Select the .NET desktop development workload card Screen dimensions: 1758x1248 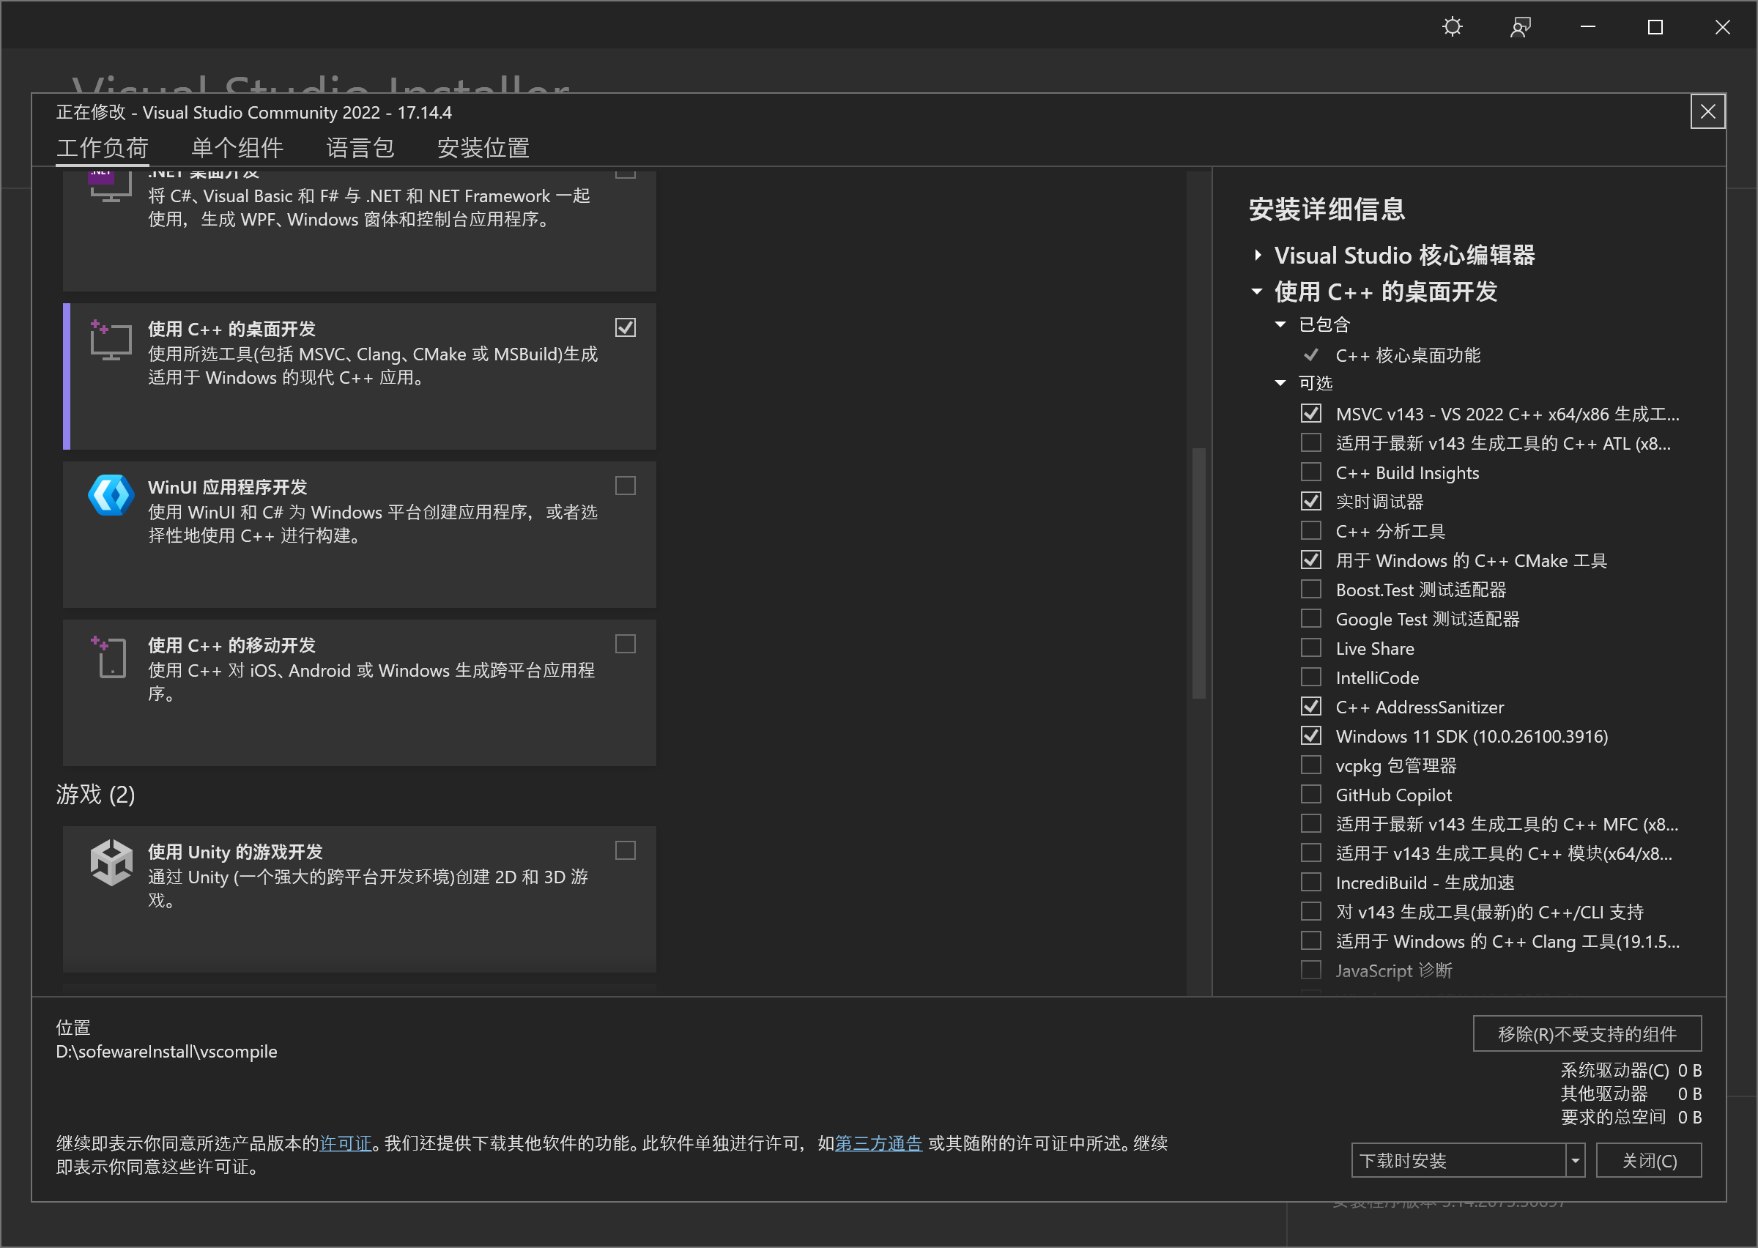[359, 231]
